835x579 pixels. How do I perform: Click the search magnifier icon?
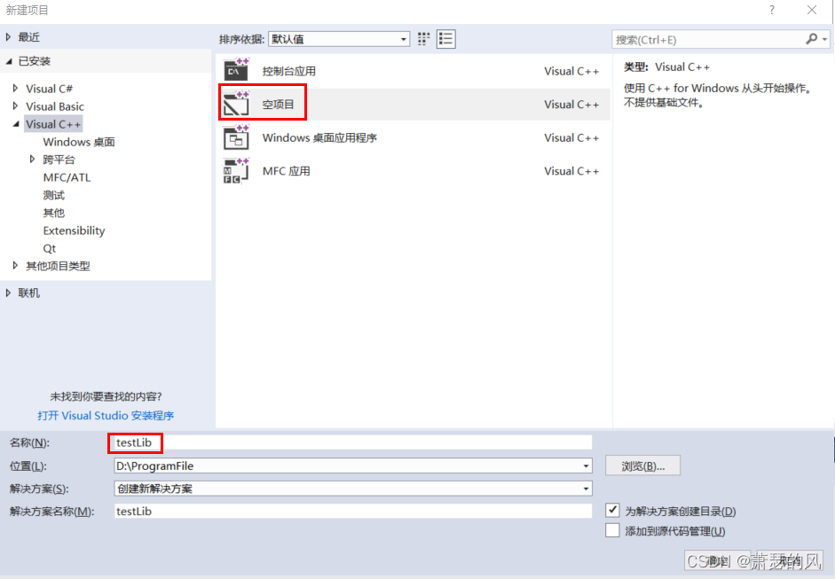point(811,39)
